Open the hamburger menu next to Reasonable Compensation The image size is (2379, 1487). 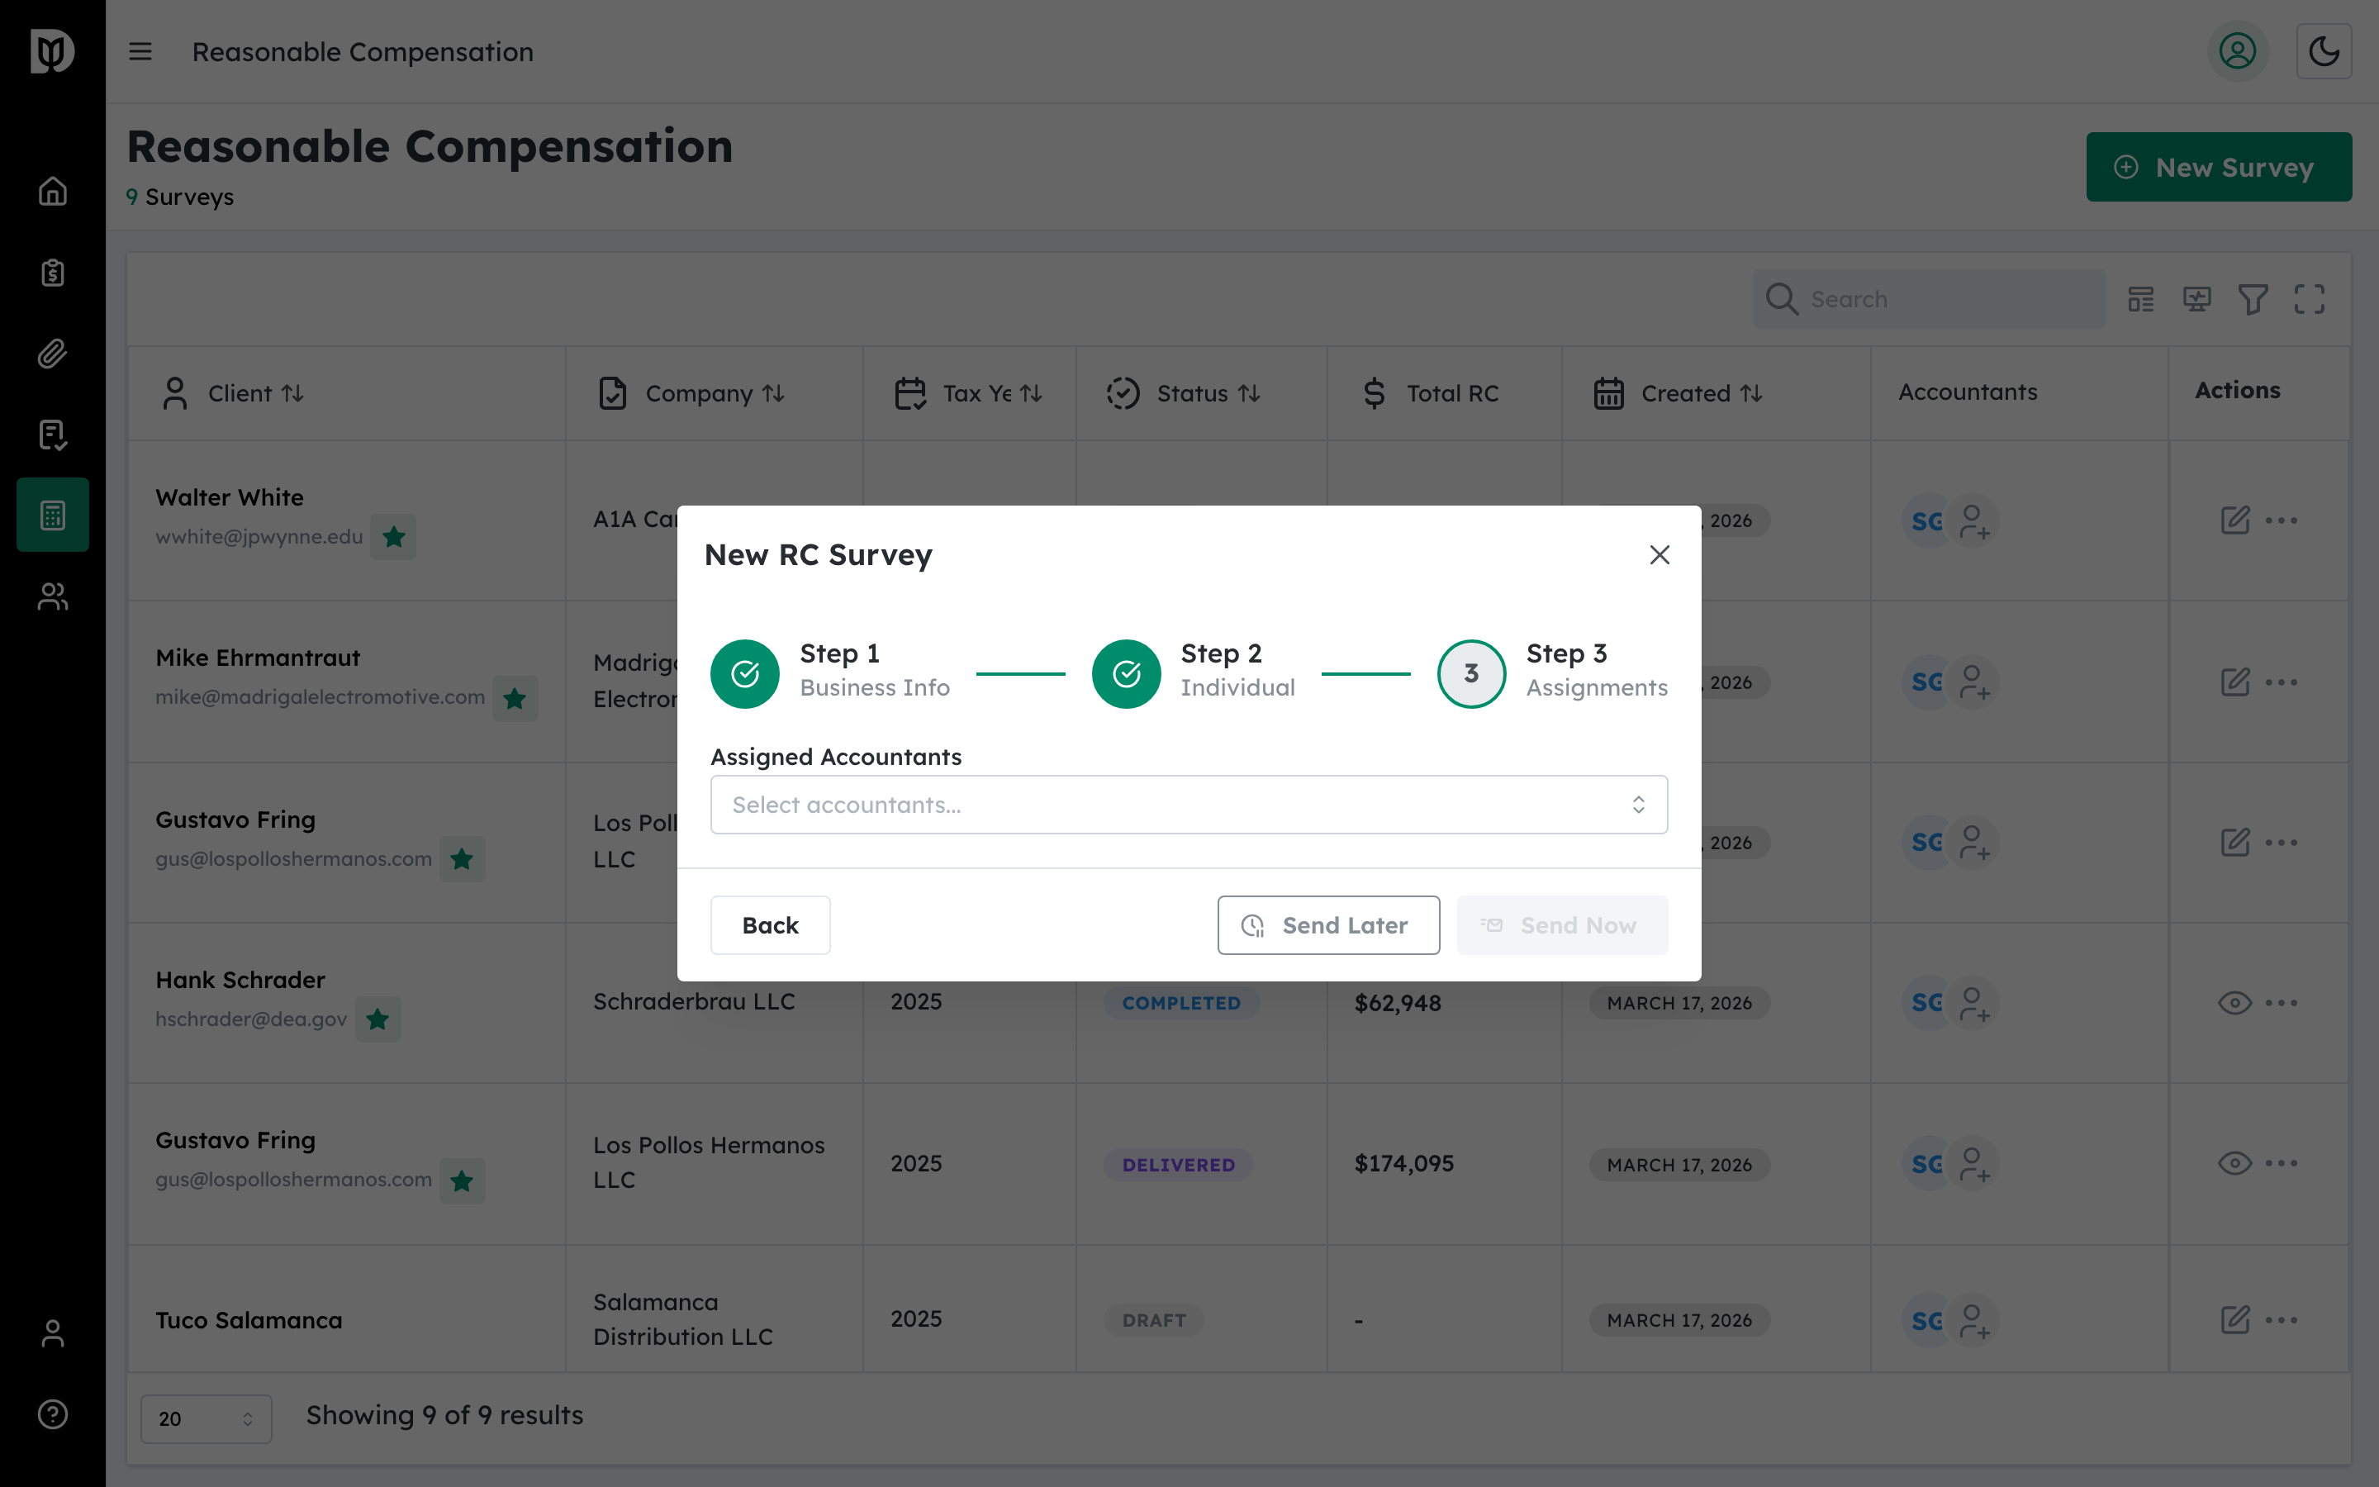point(140,51)
